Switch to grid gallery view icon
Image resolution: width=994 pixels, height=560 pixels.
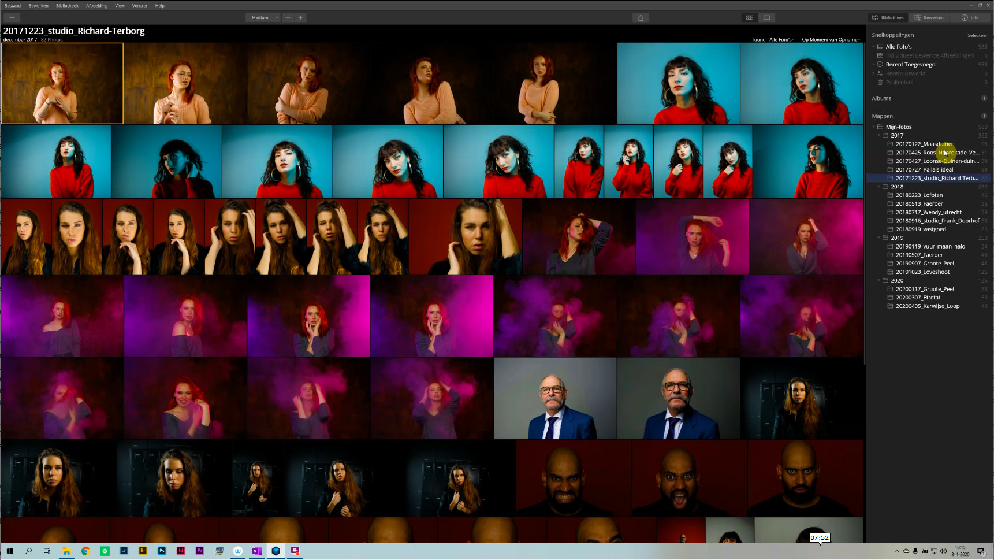pos(750,17)
